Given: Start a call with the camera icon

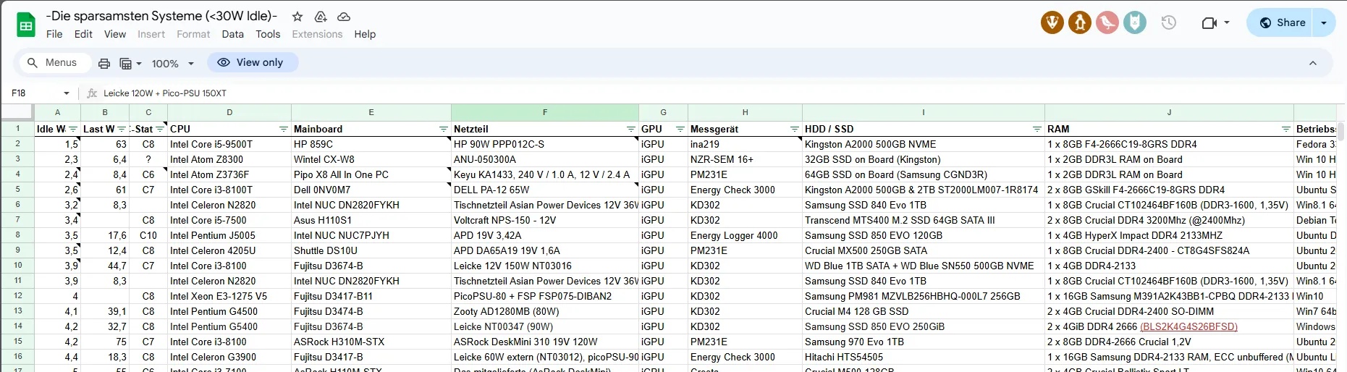Looking at the screenshot, I should (1209, 22).
